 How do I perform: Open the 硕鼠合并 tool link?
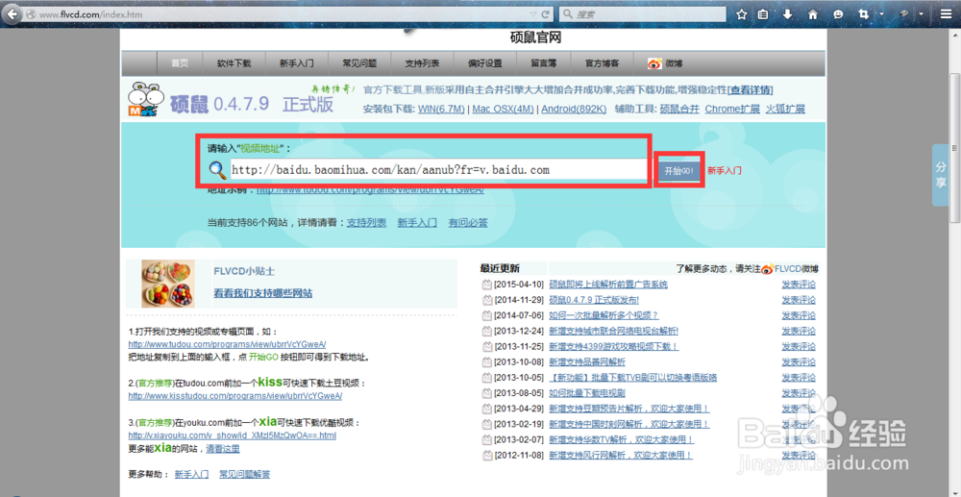(x=678, y=109)
